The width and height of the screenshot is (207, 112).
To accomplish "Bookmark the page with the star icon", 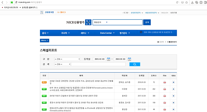I will [x=187, y=2].
